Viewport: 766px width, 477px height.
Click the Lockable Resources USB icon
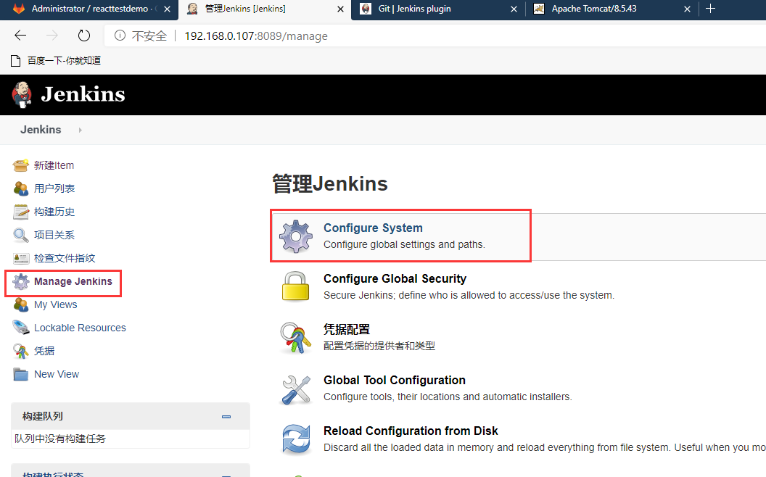click(20, 328)
